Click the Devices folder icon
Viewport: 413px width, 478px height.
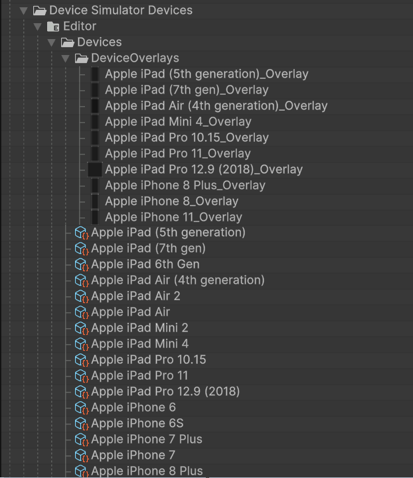click(68, 42)
